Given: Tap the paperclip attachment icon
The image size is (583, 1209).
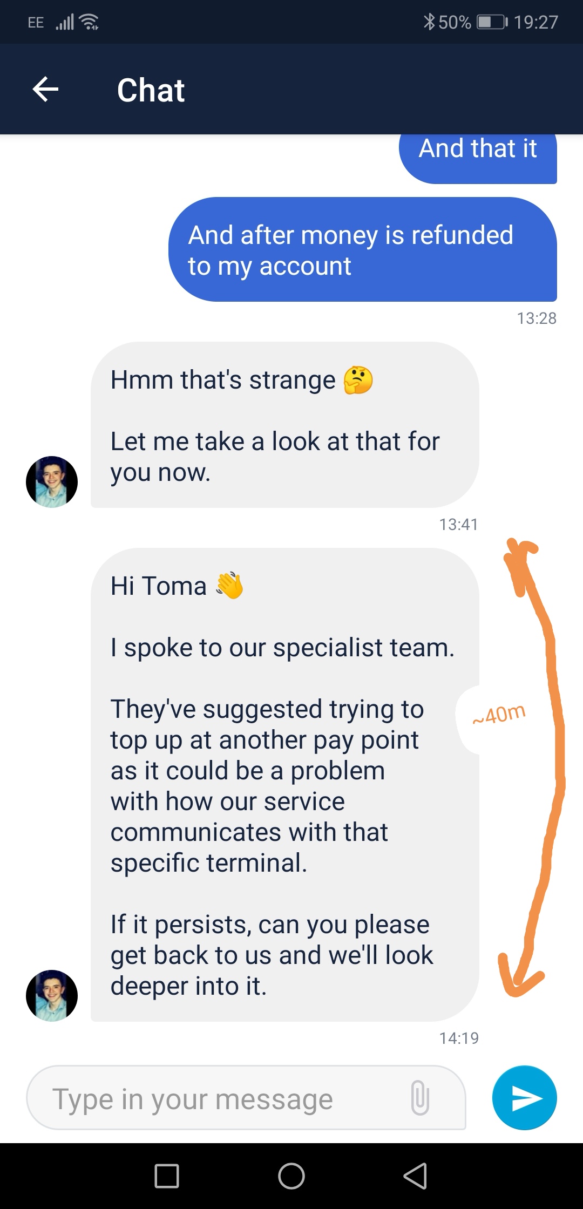Looking at the screenshot, I should click(x=420, y=1097).
